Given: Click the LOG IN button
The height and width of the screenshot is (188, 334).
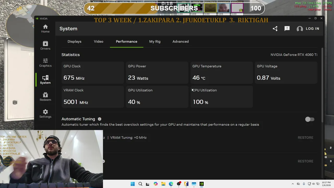Looking at the screenshot, I should pyautogui.click(x=312, y=29).
